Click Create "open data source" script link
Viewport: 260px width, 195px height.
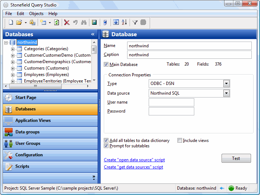pos(134,160)
